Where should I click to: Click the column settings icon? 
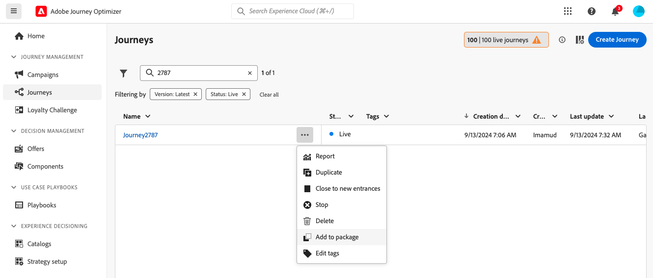click(579, 40)
